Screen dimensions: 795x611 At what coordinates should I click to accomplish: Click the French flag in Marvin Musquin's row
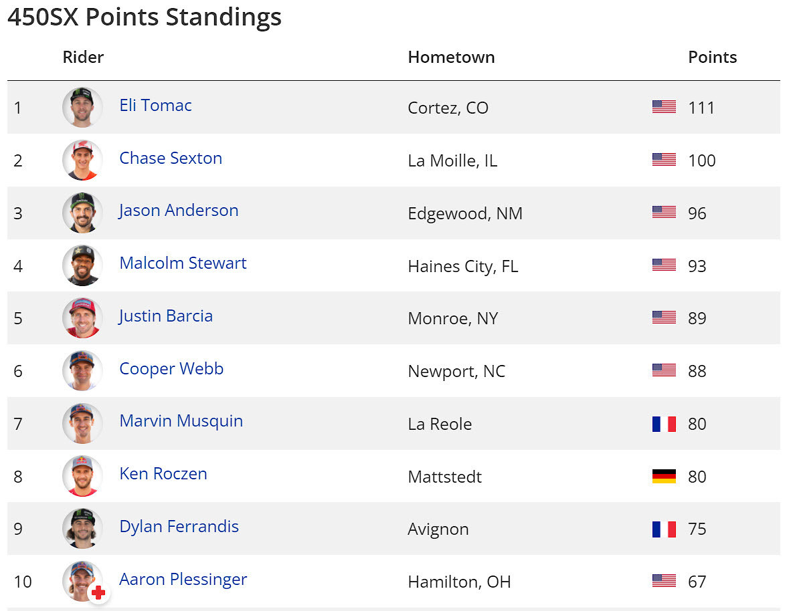coord(664,424)
